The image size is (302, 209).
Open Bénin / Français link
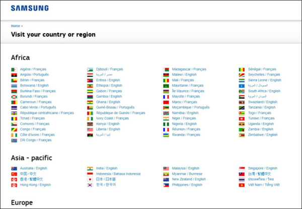tap(32, 80)
